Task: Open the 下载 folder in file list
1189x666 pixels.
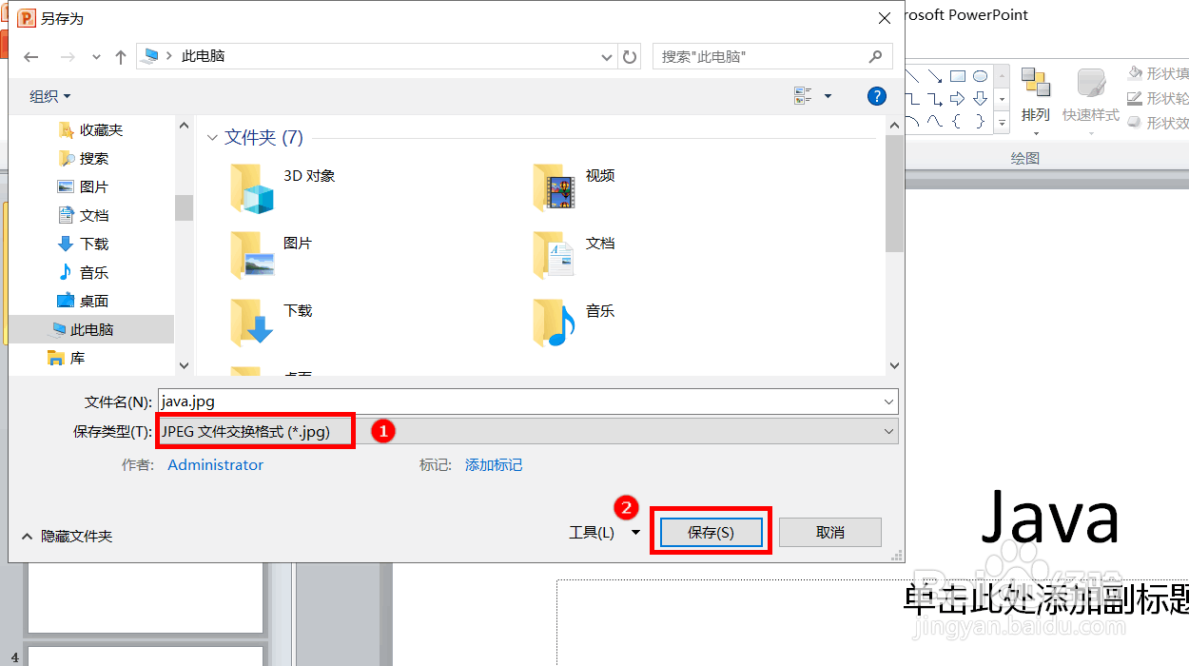Action: (x=272, y=322)
